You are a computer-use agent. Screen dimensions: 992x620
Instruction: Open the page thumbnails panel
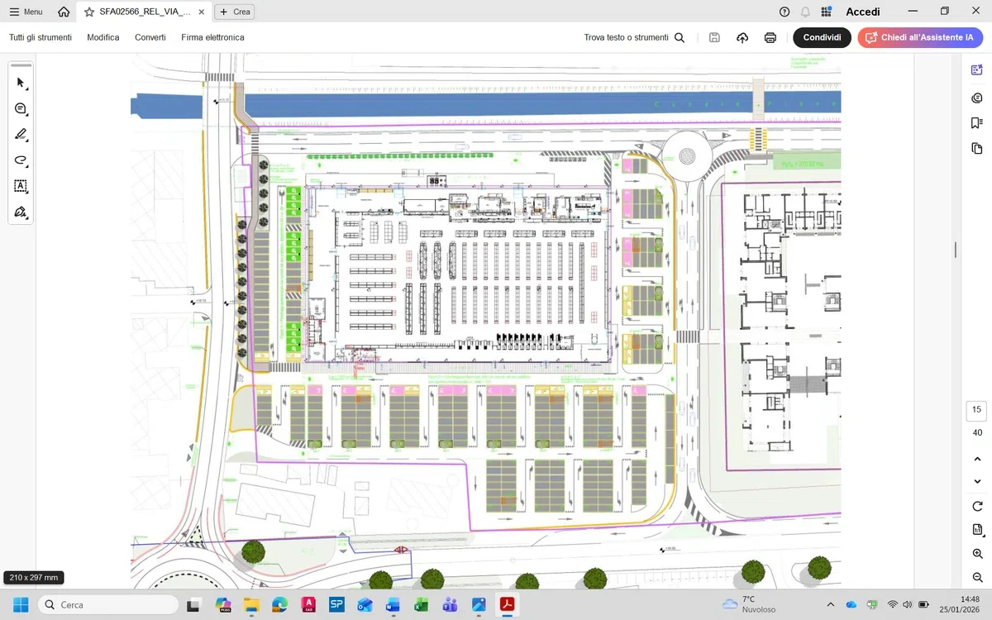[x=977, y=148]
